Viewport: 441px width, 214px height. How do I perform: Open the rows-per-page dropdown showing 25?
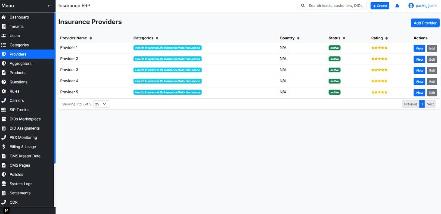tap(101, 104)
